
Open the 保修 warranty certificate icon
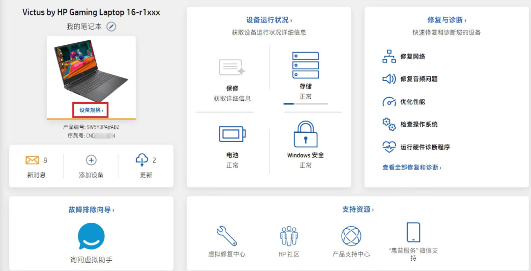232,67
